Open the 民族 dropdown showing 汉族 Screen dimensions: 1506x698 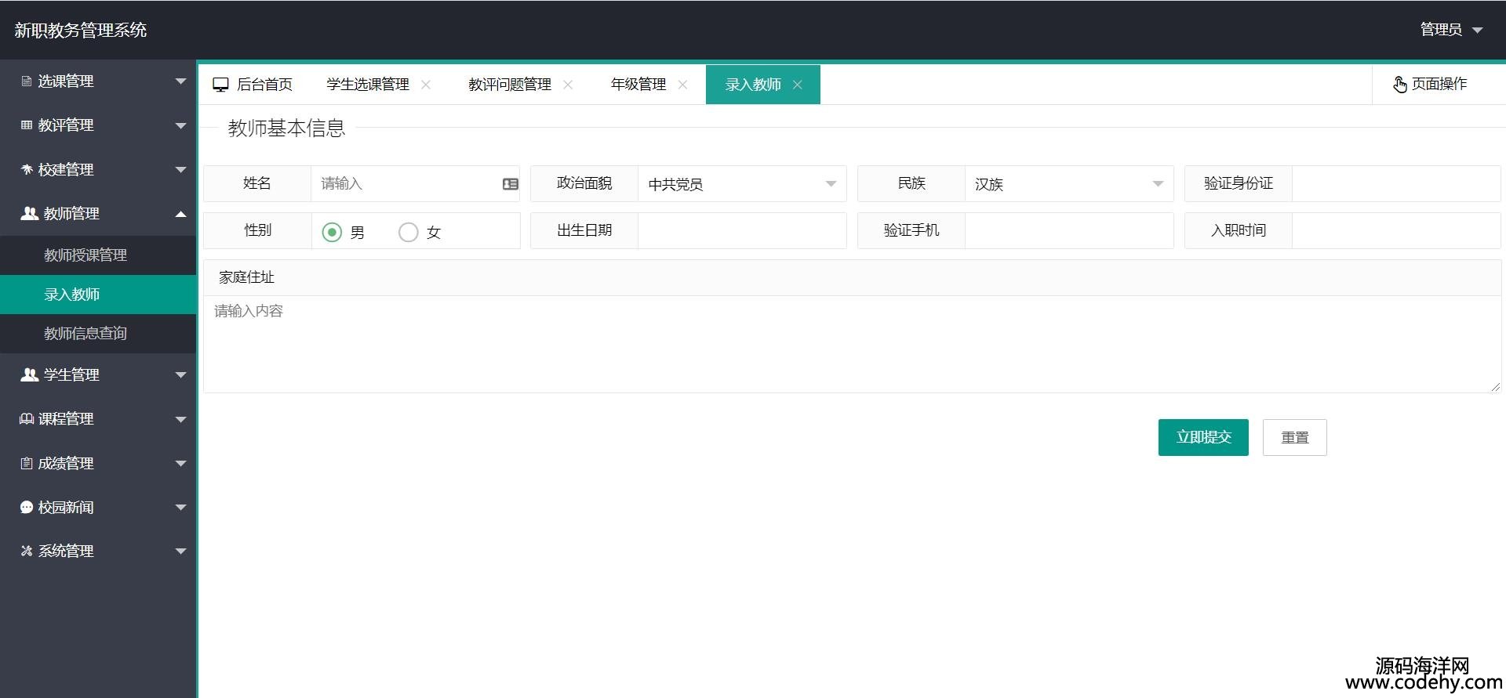[x=1069, y=184]
